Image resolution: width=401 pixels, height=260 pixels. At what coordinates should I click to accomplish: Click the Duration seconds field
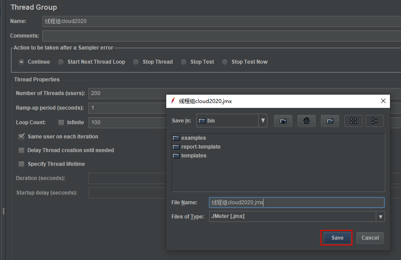(127, 178)
